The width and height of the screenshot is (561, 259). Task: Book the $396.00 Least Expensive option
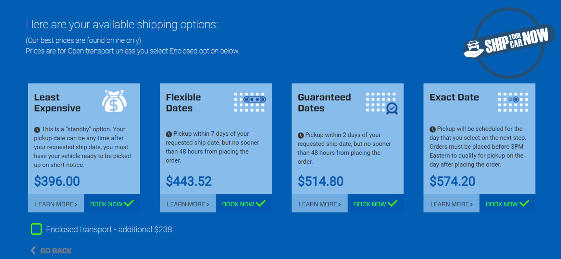point(112,203)
